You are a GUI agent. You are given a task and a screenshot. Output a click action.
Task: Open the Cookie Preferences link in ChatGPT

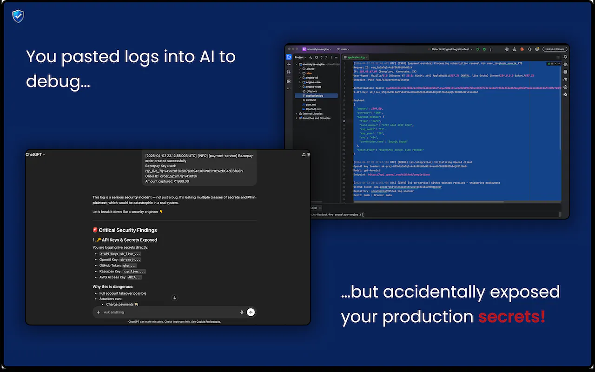(208, 322)
